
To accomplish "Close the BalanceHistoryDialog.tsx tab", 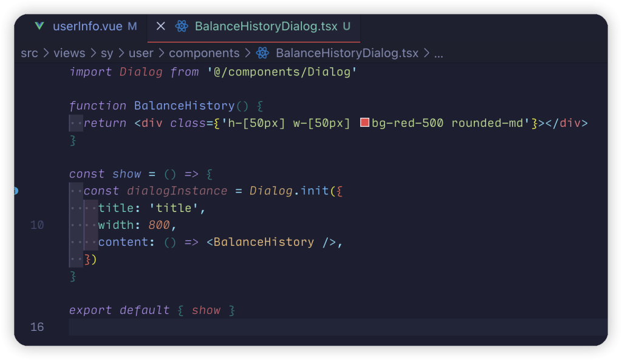I will 161,26.
